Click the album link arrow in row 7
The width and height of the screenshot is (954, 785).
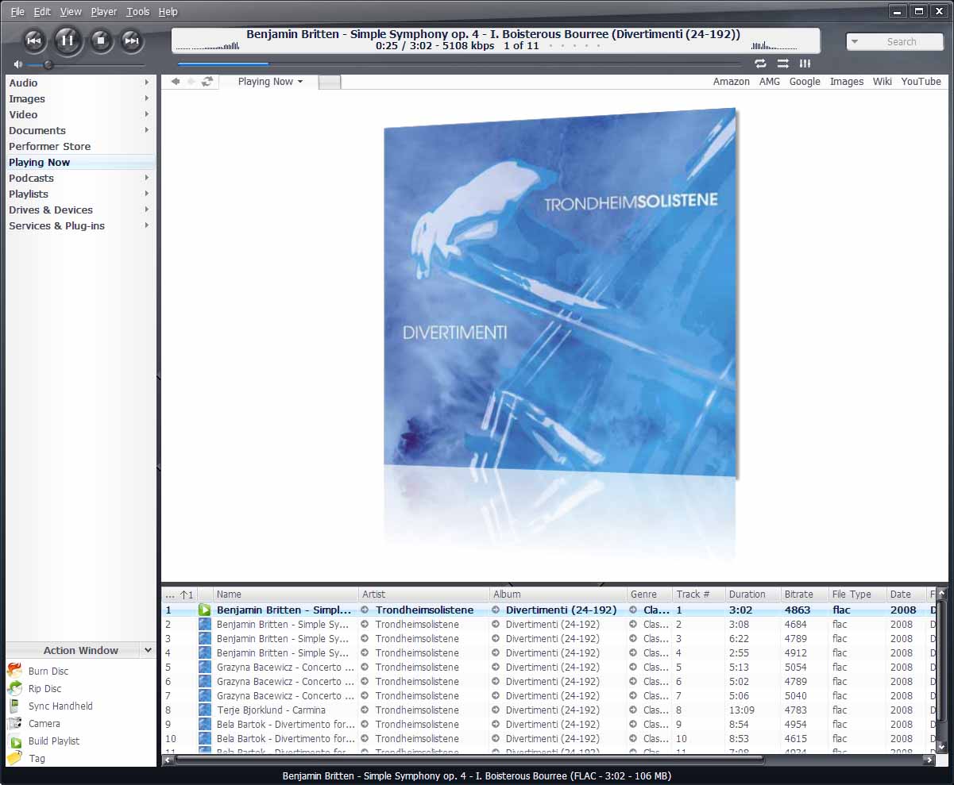coord(495,695)
